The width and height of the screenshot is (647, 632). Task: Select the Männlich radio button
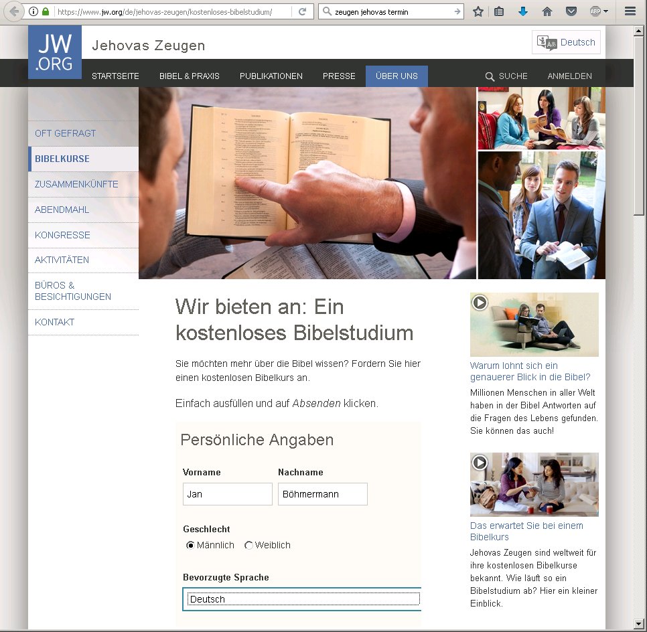190,546
